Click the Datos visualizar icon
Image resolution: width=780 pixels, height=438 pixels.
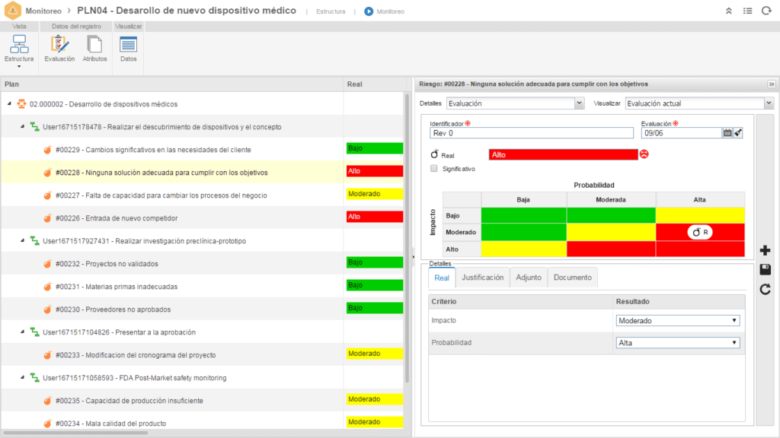click(128, 48)
